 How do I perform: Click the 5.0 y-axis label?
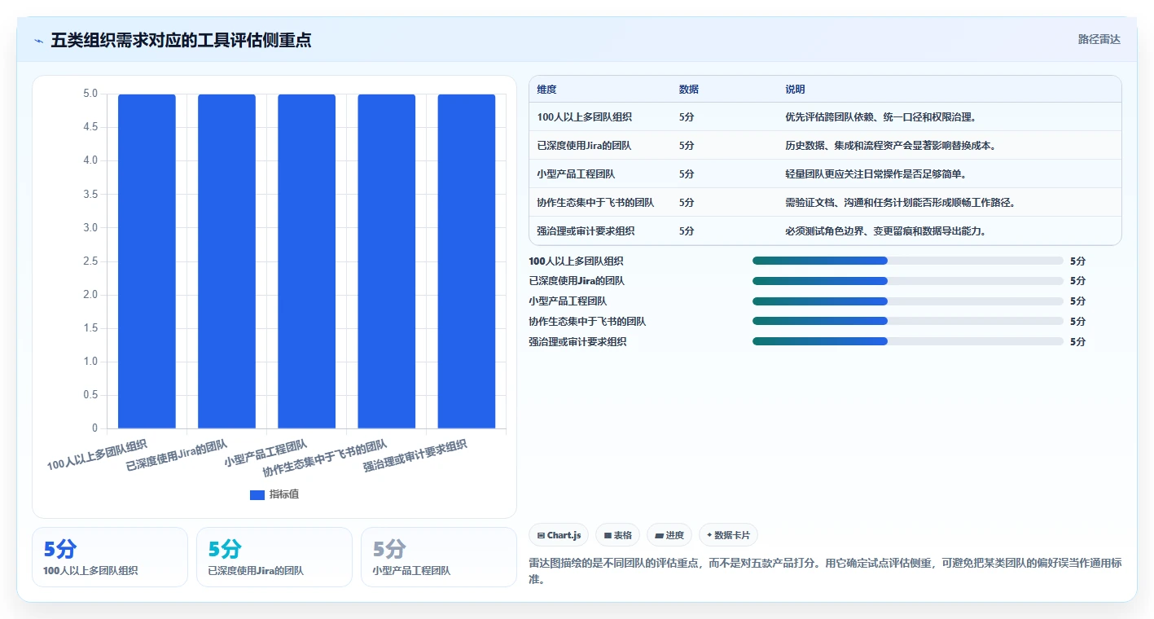point(90,94)
